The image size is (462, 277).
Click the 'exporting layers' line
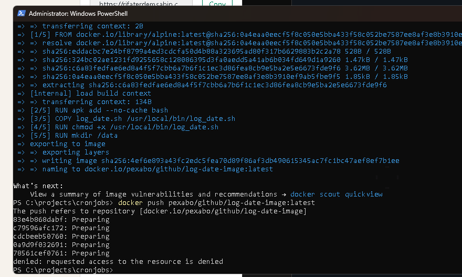64,152
